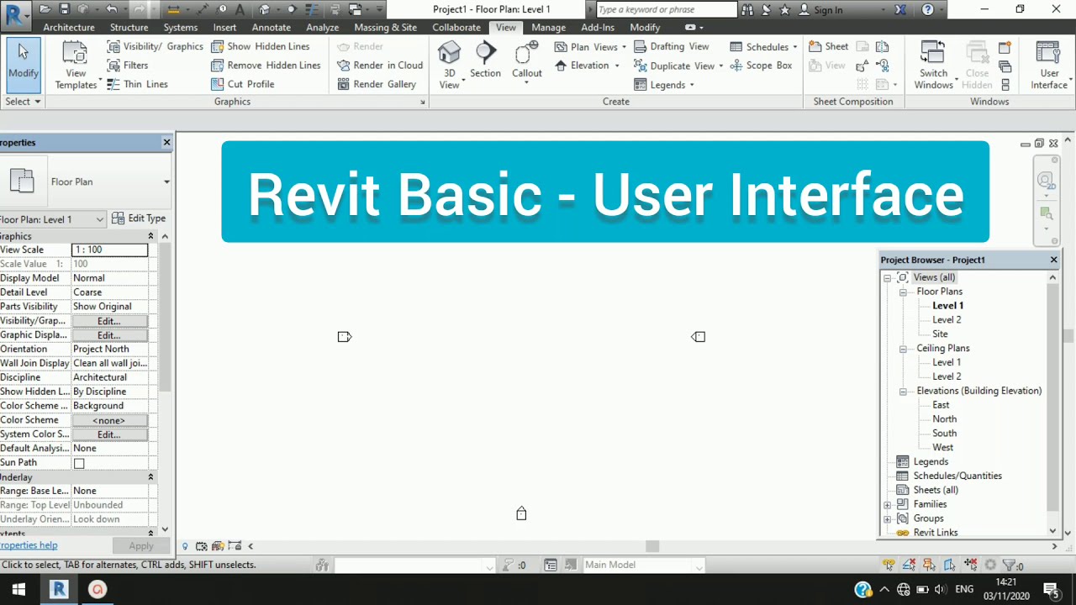Click Show Hidden Lines tool
The width and height of the screenshot is (1076, 605).
point(260,46)
